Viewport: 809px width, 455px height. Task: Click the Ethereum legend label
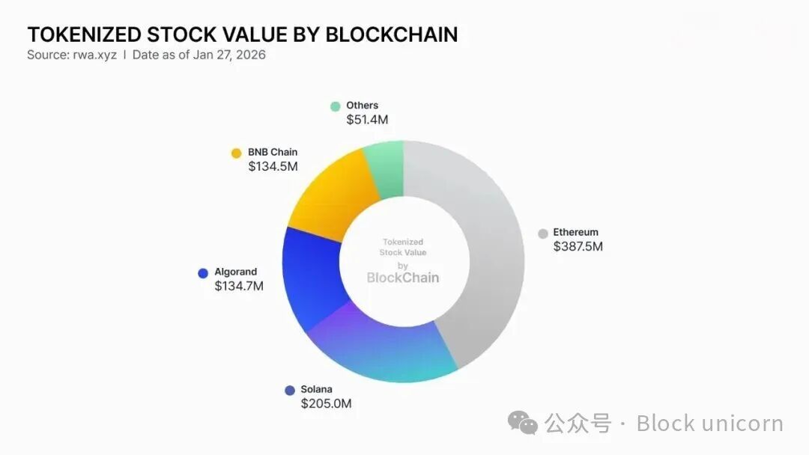pyautogui.click(x=575, y=232)
